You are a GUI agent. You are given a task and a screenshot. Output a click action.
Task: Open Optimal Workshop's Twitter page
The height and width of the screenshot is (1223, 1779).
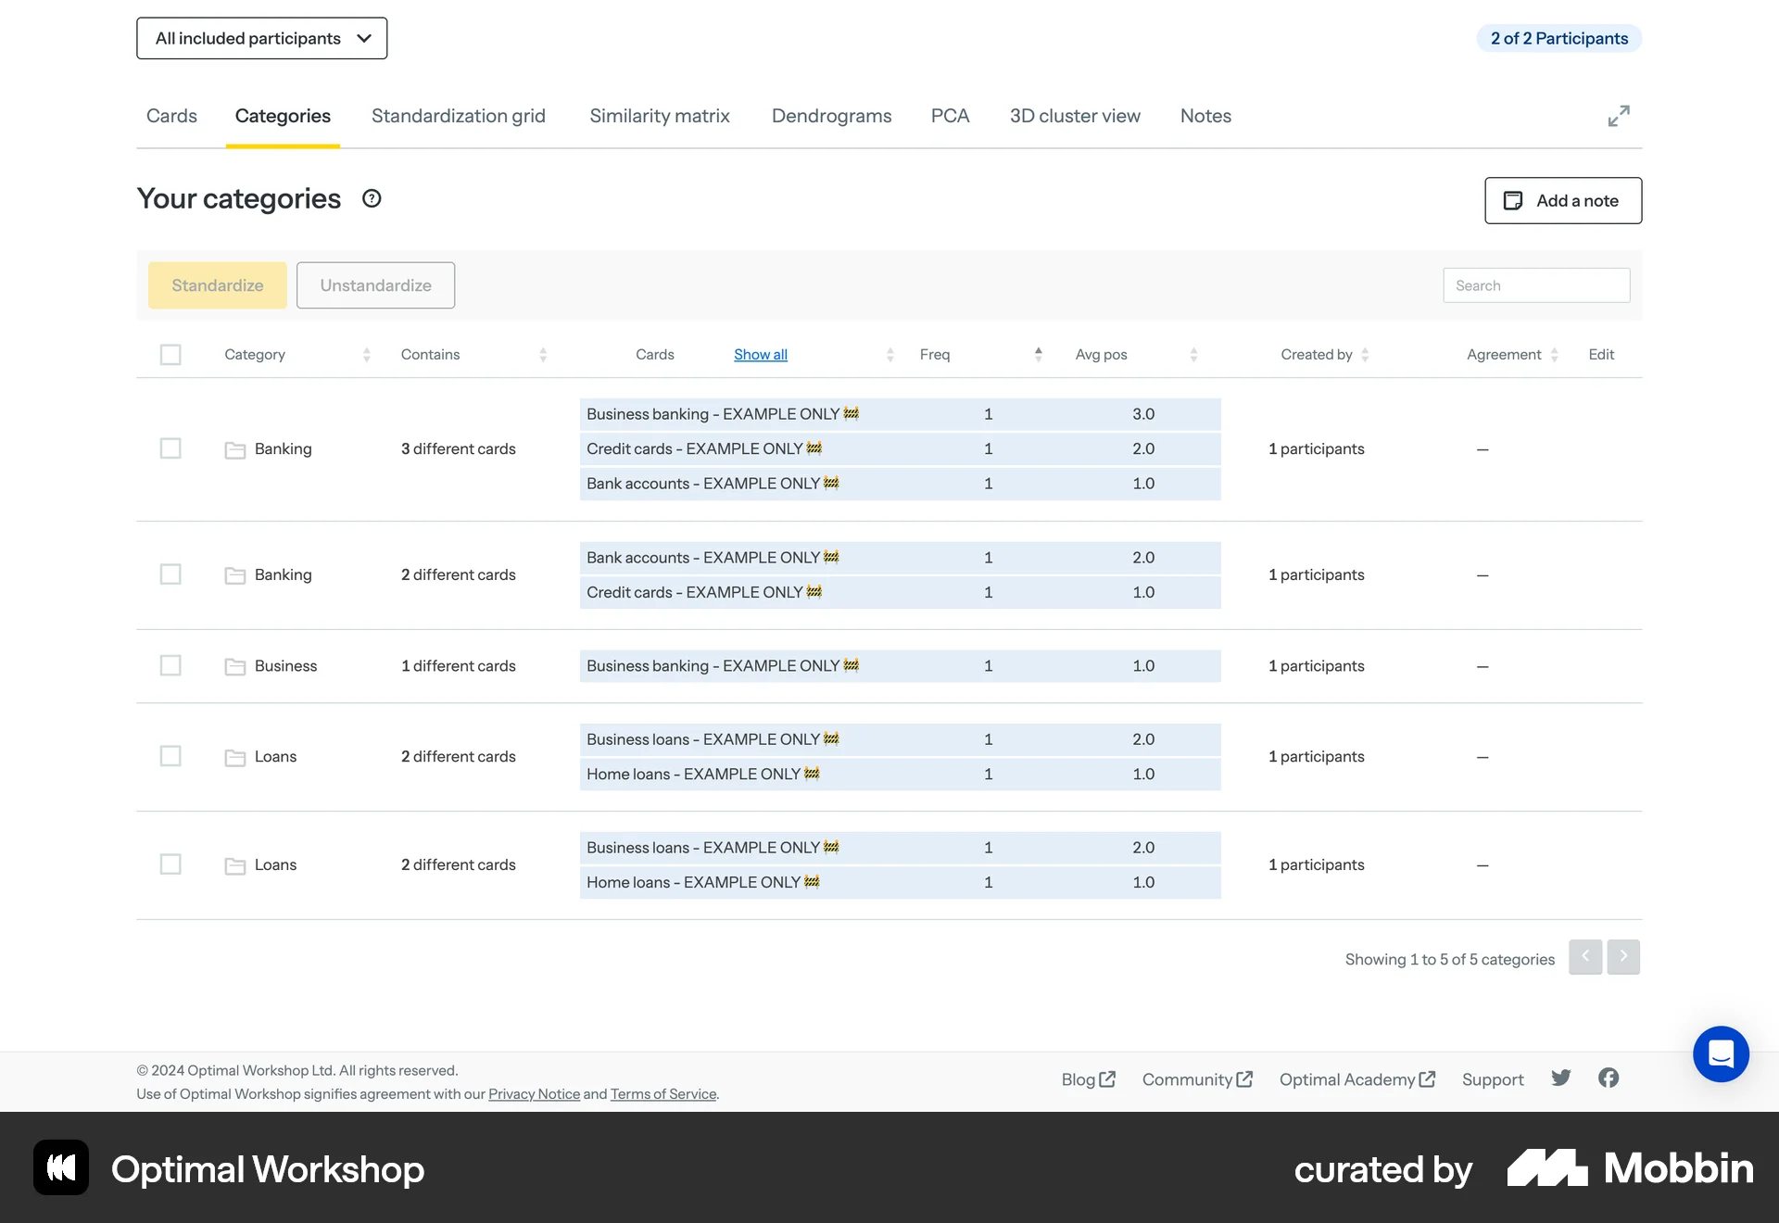point(1560,1078)
